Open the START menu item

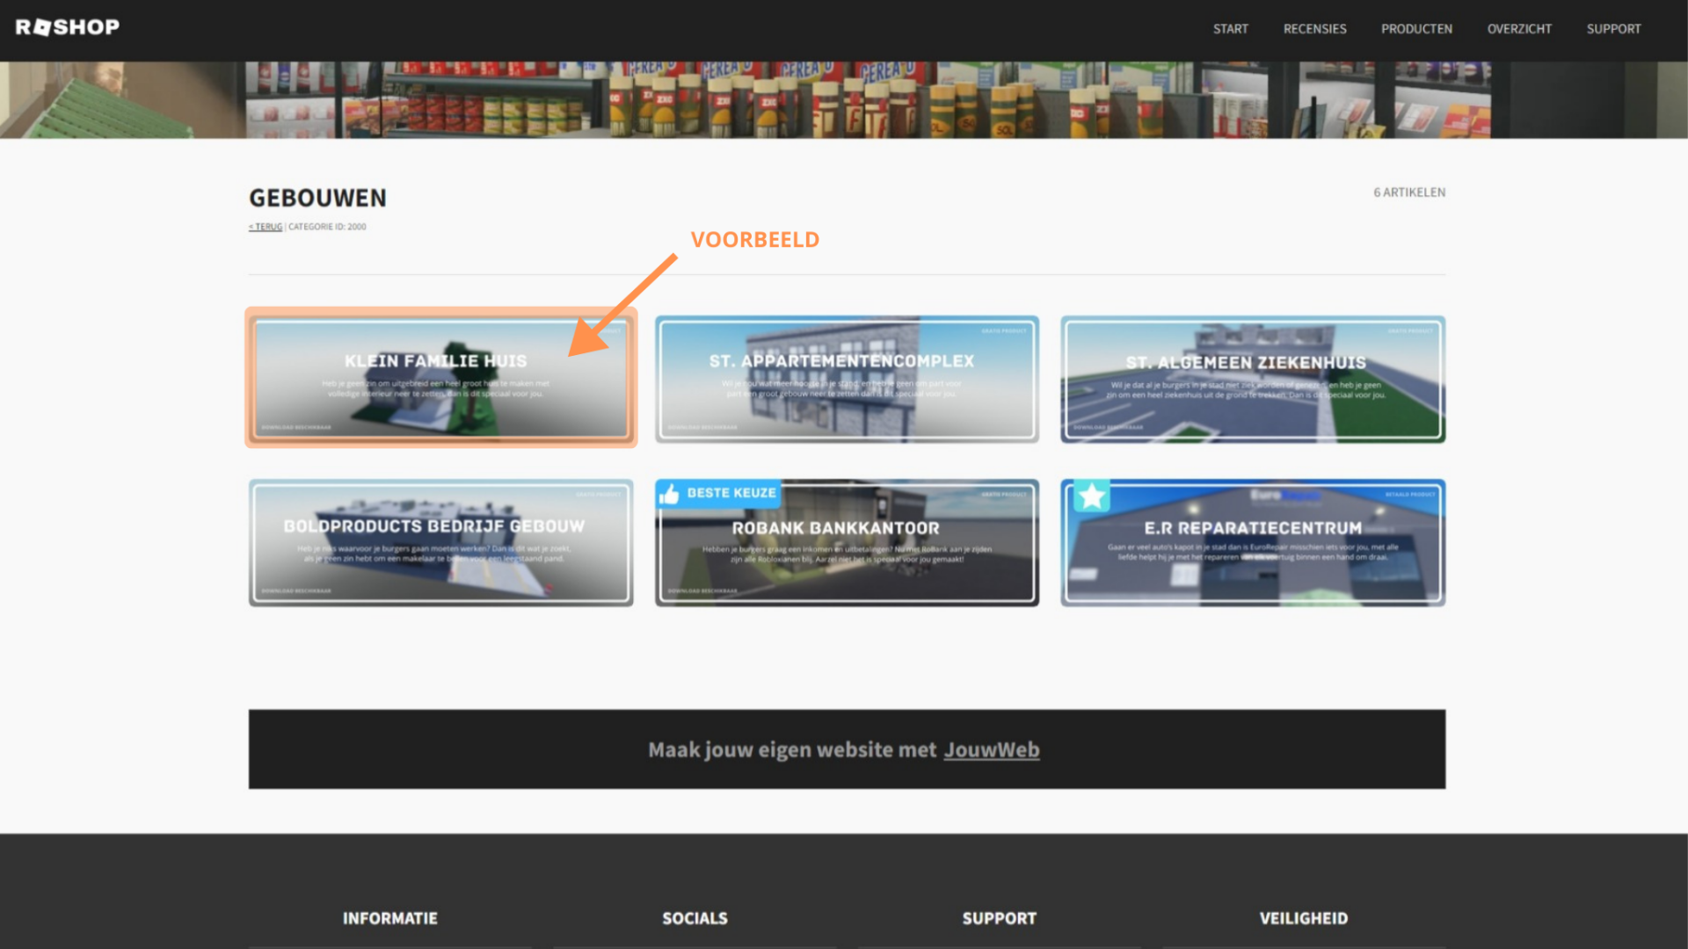pyautogui.click(x=1230, y=29)
